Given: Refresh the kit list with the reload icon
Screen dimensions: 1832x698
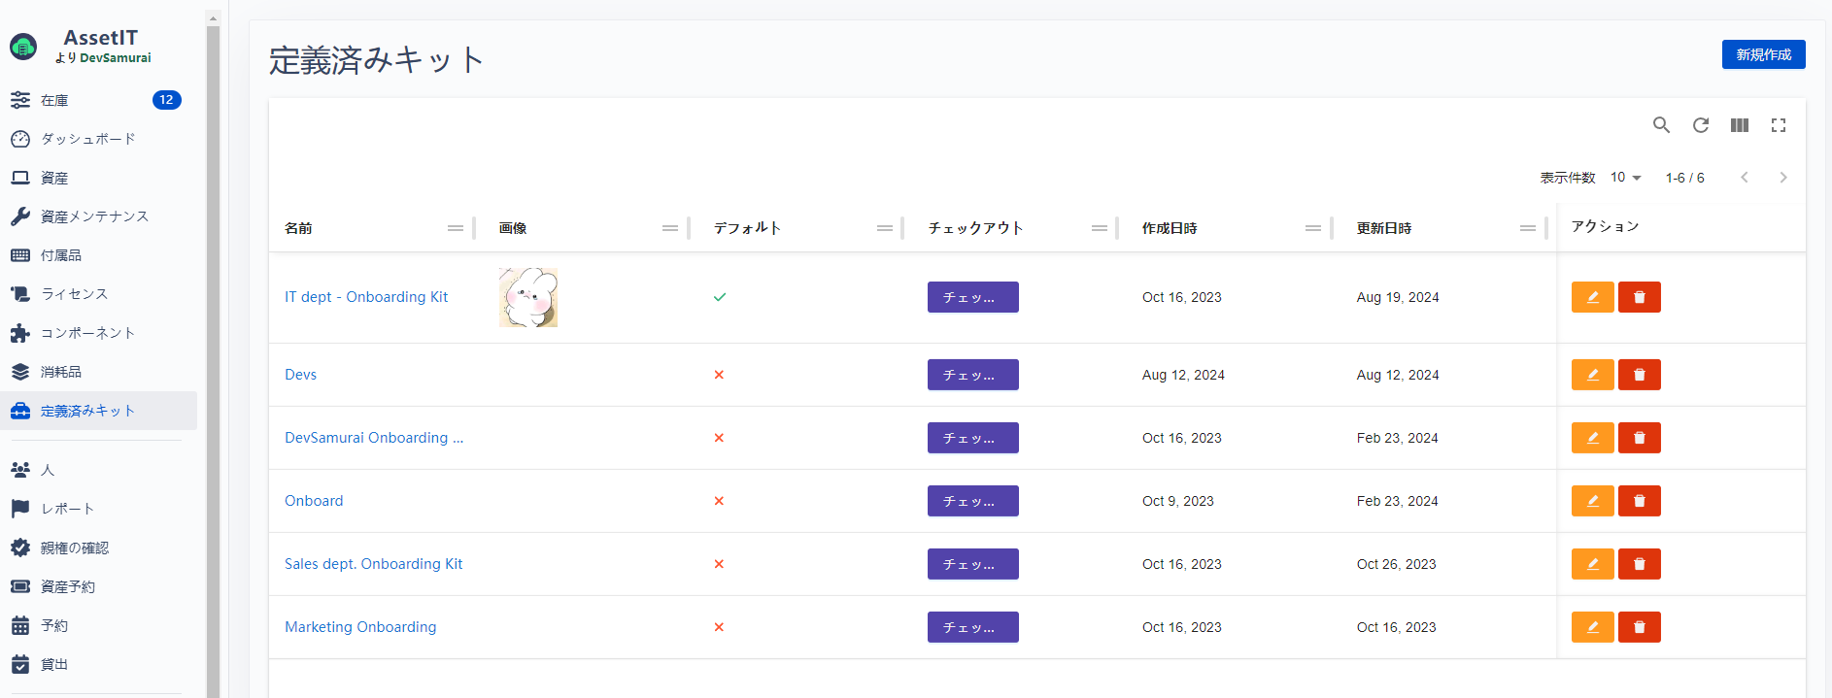Looking at the screenshot, I should (x=1700, y=125).
